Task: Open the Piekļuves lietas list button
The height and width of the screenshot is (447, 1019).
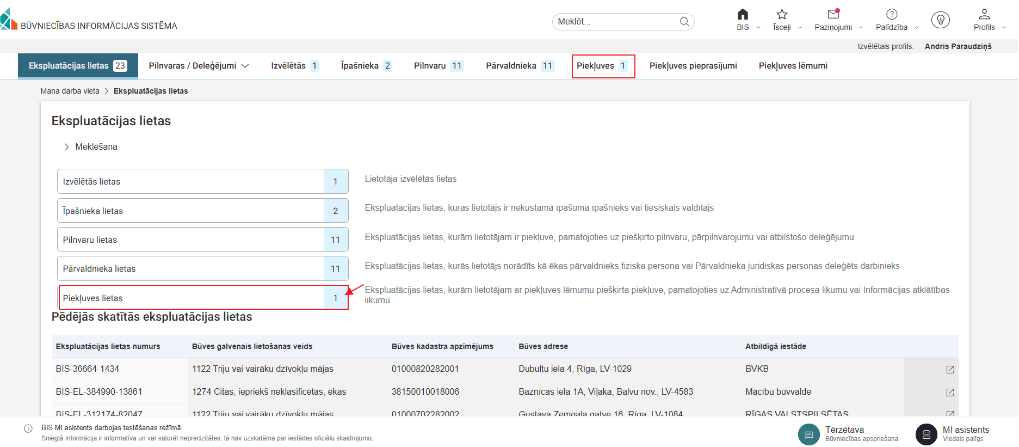Action: (x=202, y=298)
